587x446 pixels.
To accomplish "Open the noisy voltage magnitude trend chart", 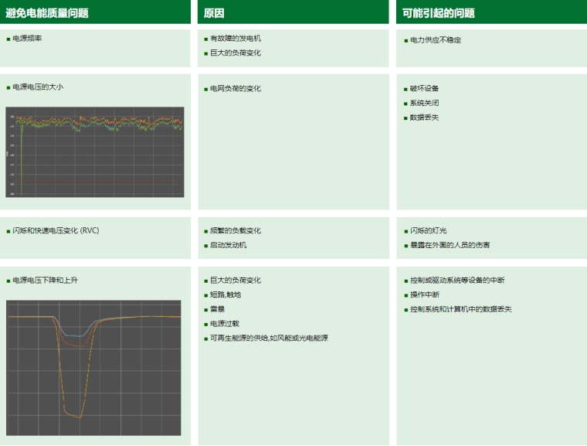I will coord(95,151).
